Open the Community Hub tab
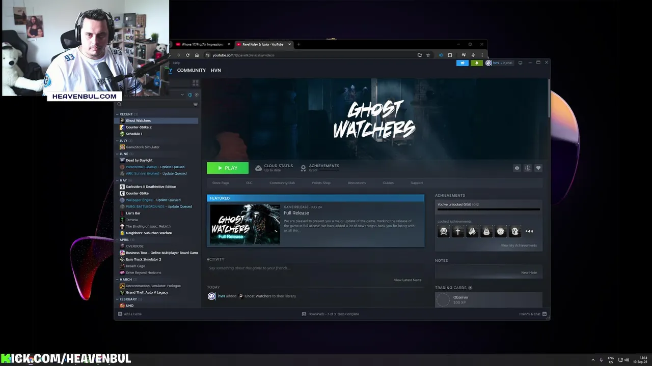The width and height of the screenshot is (652, 366). pyautogui.click(x=282, y=183)
